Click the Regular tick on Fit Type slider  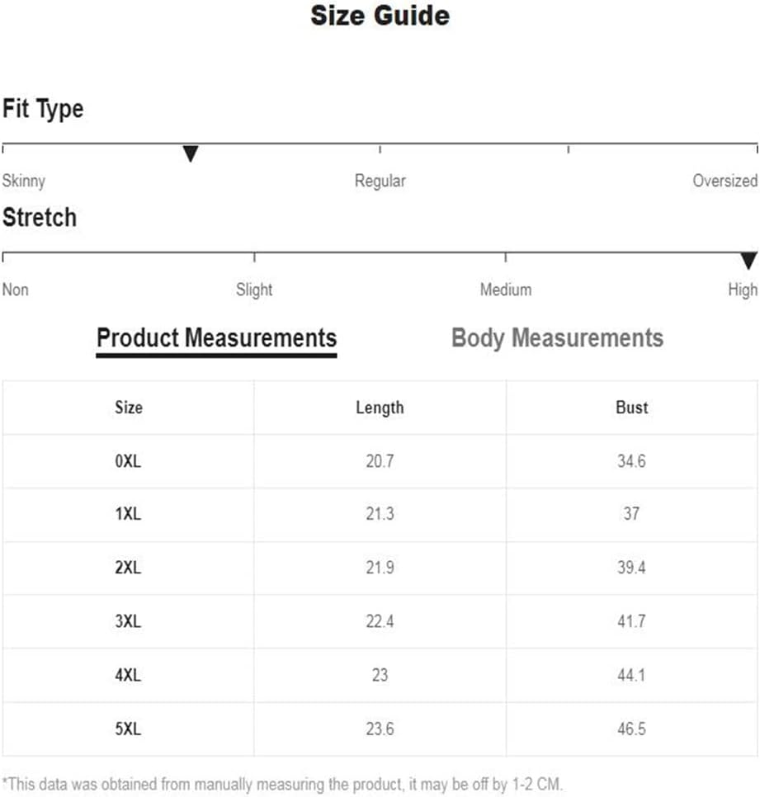[x=380, y=149]
